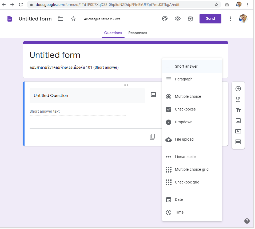Viewport: 255px width, 229px height.
Task: Open the form settings gear
Action: coord(190,19)
